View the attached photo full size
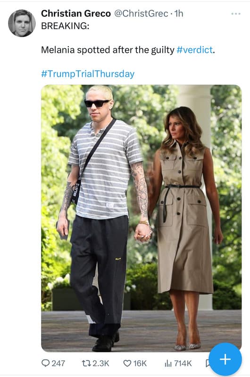Image resolution: width=250 pixels, height=377 pixels. 141,218
